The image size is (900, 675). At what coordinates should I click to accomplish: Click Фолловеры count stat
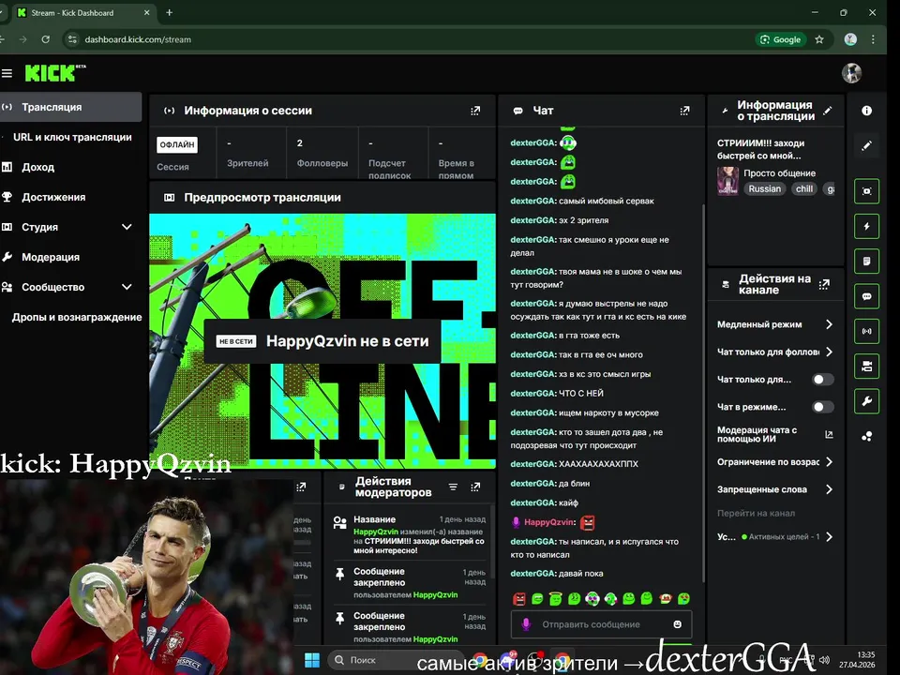click(x=322, y=153)
